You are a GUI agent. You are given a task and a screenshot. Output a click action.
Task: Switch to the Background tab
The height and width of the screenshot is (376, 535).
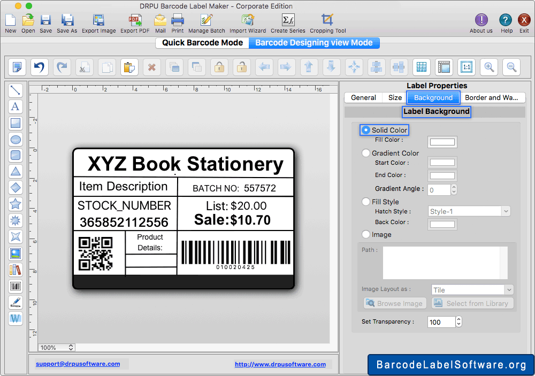[433, 97]
